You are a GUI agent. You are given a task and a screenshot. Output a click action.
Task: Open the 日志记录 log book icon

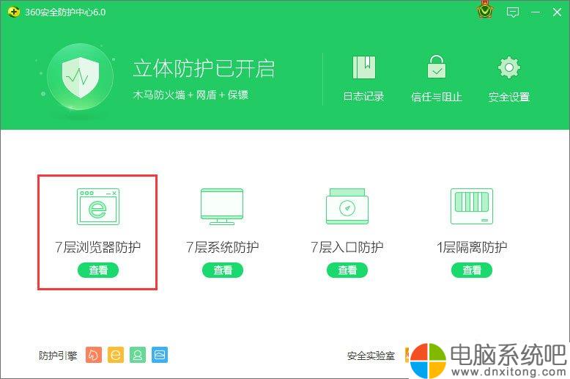tap(364, 67)
